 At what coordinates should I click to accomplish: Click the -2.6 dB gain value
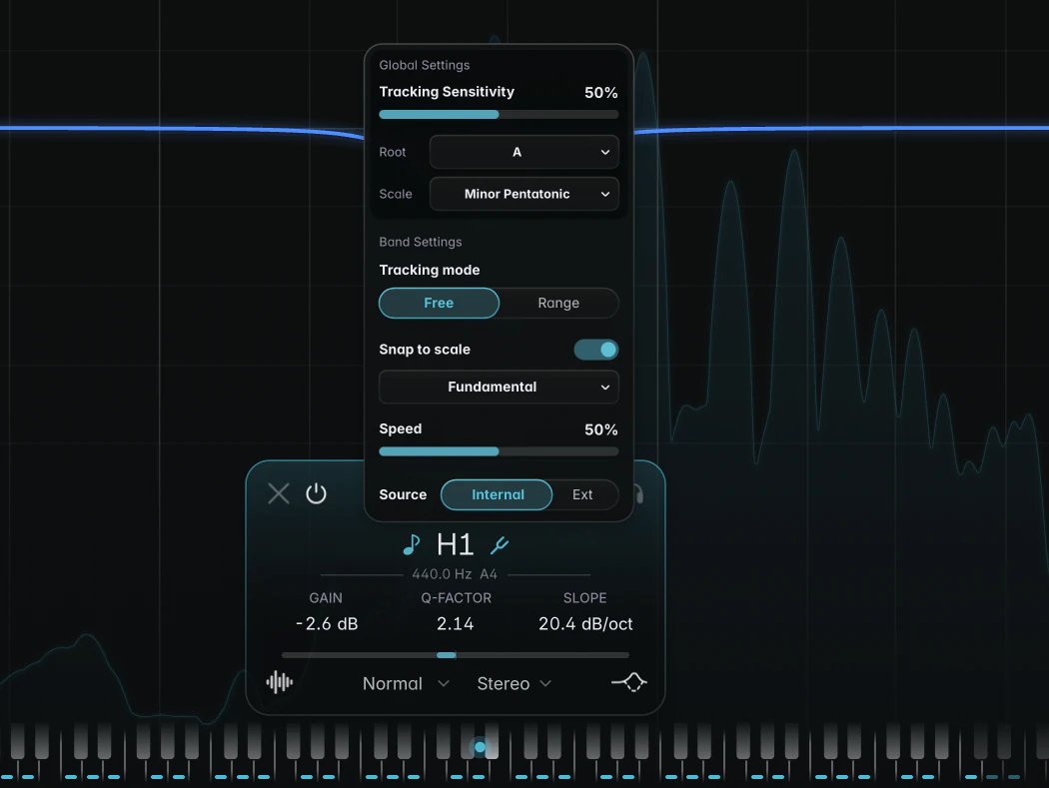(x=327, y=623)
